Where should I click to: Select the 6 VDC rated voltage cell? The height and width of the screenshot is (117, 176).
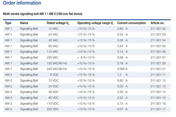pos(54,75)
